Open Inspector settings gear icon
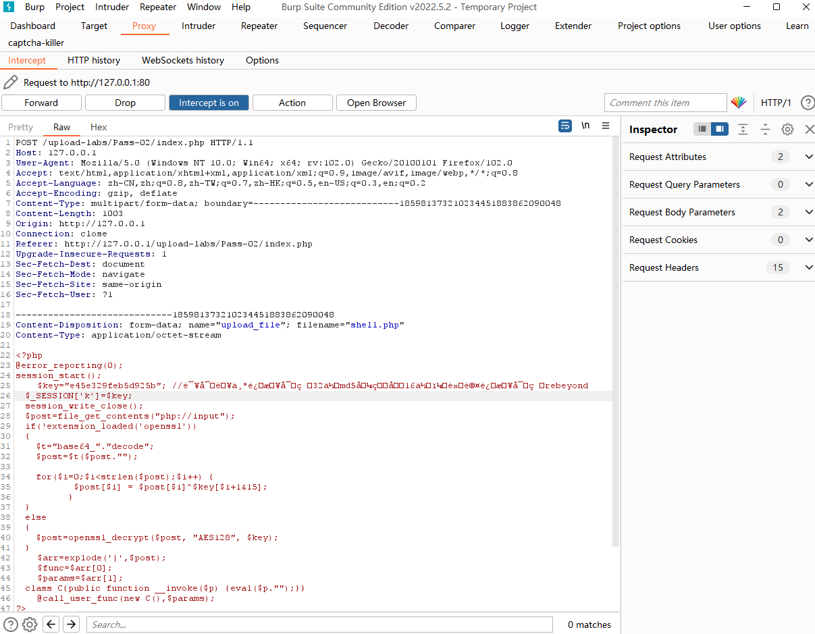 (x=787, y=129)
